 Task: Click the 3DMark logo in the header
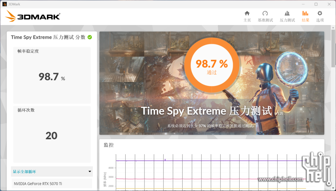point(33,16)
